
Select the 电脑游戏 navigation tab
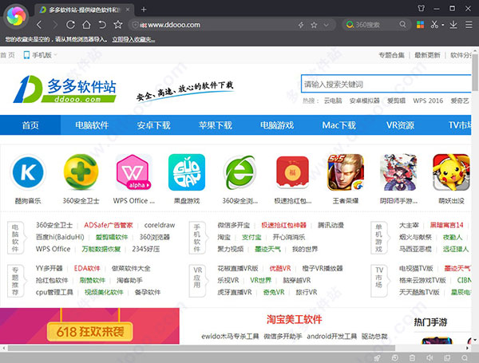[277, 125]
